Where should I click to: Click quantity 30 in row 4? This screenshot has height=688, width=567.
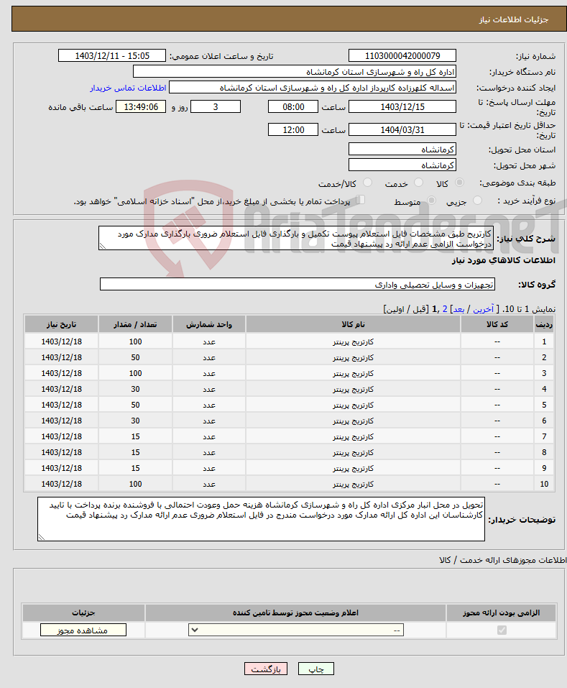(135, 389)
